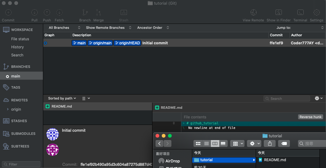Switch Finder to icon view
This screenshot has width=326, height=168.
(x=198, y=143)
